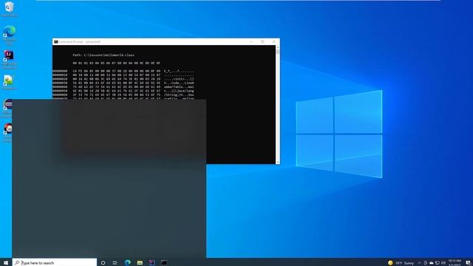
Task: Click hex row starting with 00000030
Action: [x=123, y=83]
